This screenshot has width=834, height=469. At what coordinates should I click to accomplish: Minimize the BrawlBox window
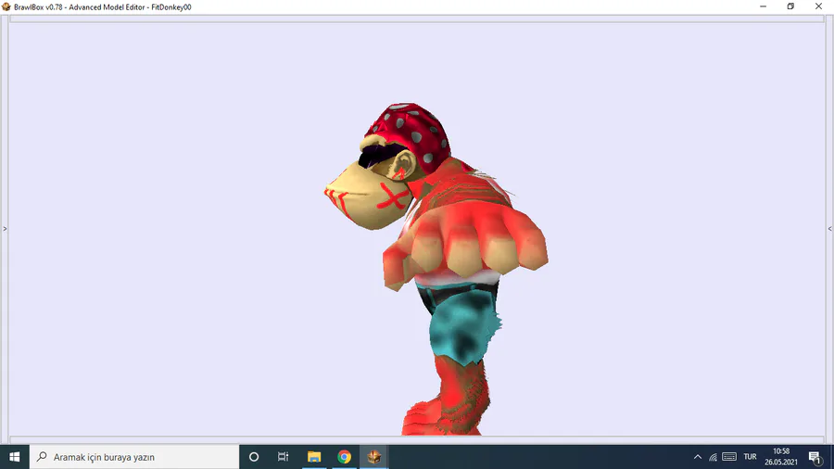click(763, 6)
